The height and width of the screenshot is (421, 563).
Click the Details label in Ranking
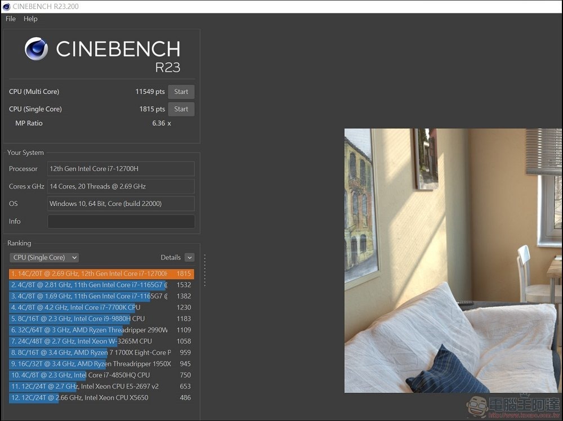pos(171,257)
